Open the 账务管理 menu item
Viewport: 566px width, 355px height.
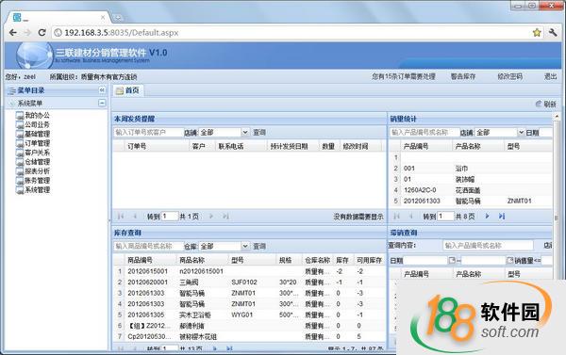(37, 181)
